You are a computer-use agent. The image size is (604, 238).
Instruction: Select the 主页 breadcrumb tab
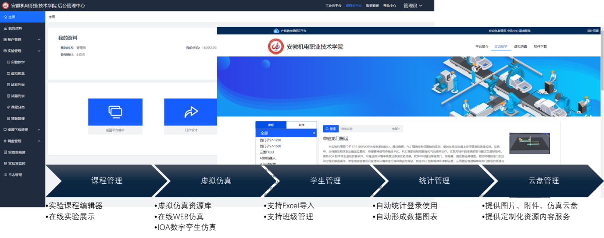coord(52,17)
